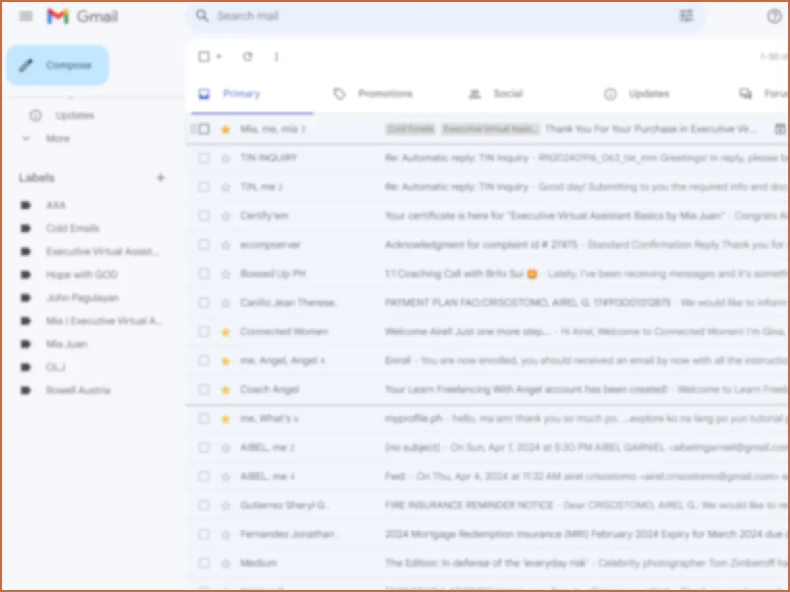
Task: Click the Social tab people icon
Action: pos(475,94)
